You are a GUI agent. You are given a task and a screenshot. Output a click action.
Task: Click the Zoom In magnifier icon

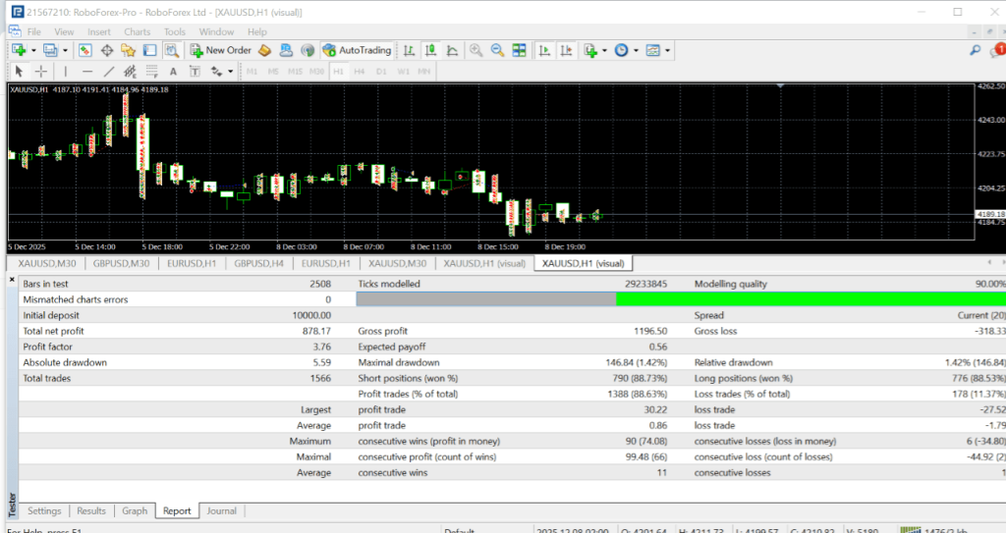(476, 50)
